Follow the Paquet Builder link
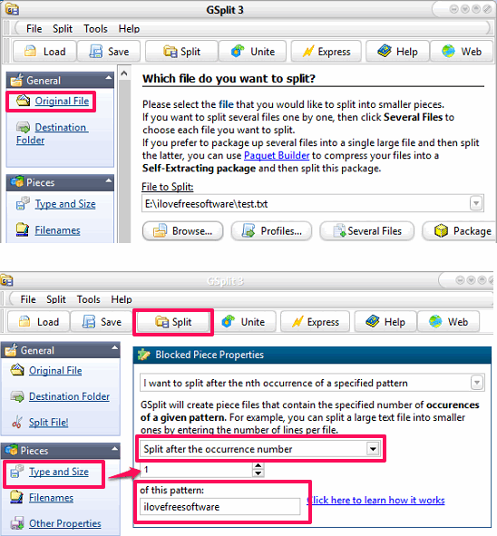Viewport: 497px width, 536px height. (277, 155)
